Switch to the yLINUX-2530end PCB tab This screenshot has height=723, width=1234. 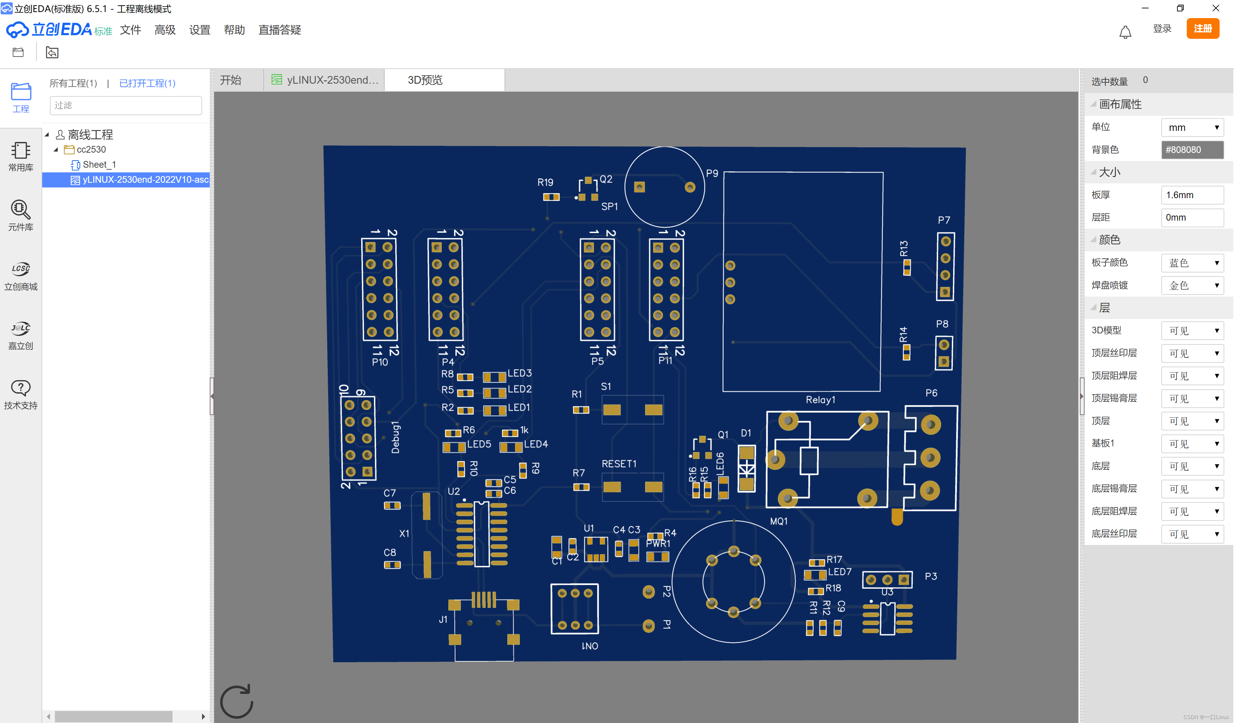pyautogui.click(x=324, y=80)
